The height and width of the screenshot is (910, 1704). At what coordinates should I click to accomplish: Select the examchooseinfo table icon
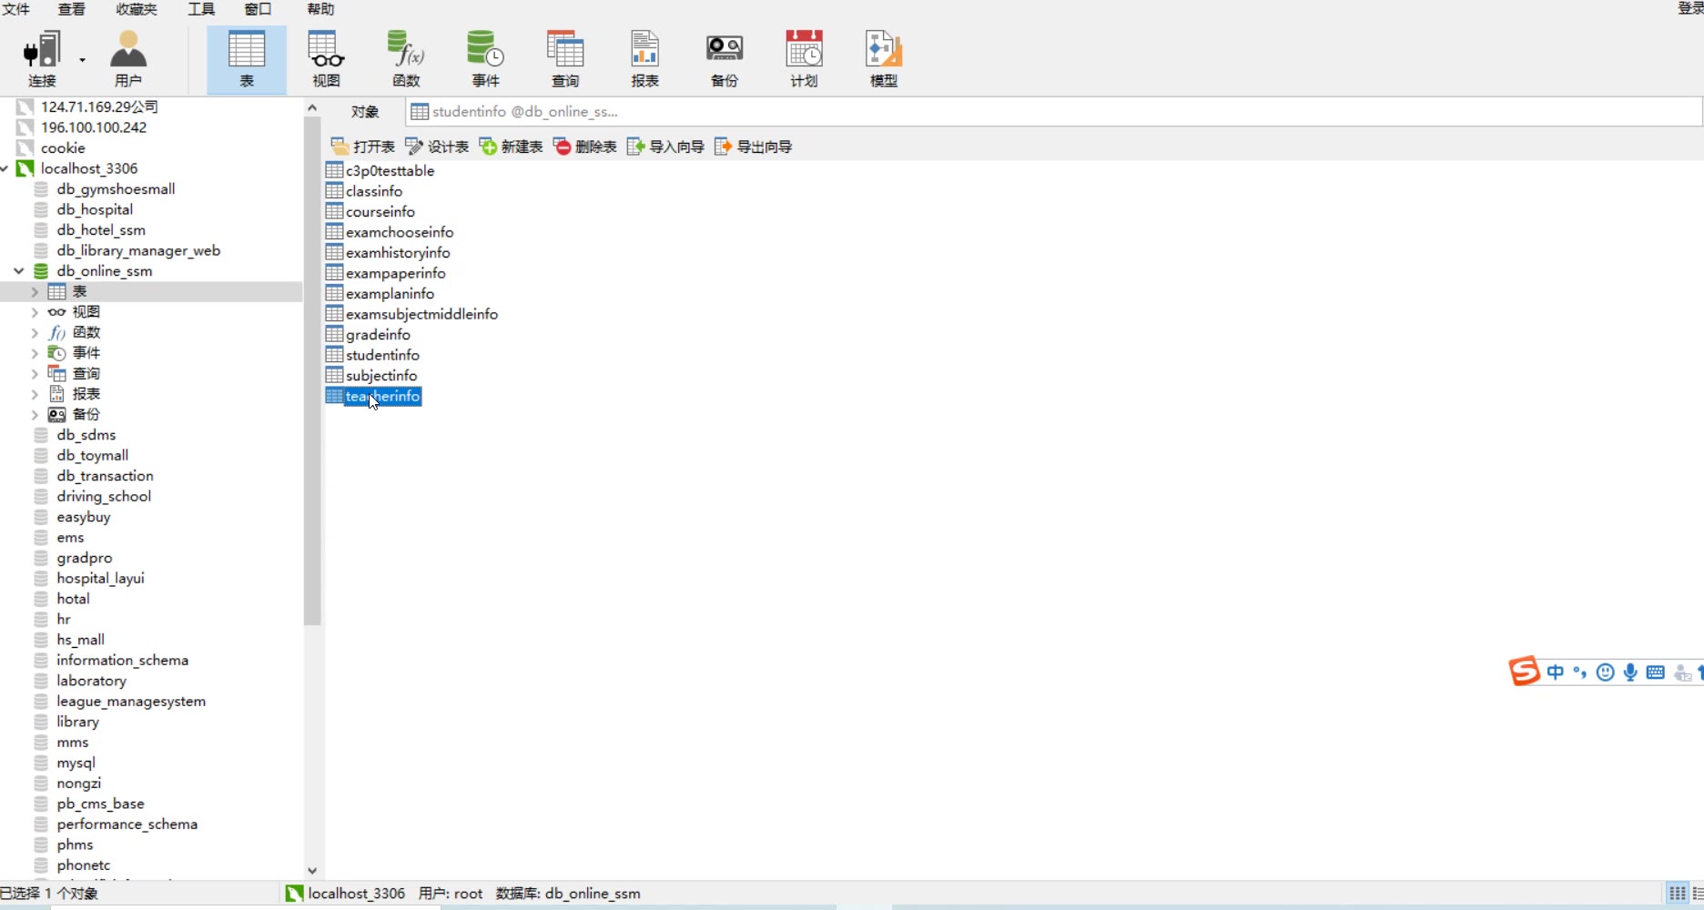tap(334, 232)
